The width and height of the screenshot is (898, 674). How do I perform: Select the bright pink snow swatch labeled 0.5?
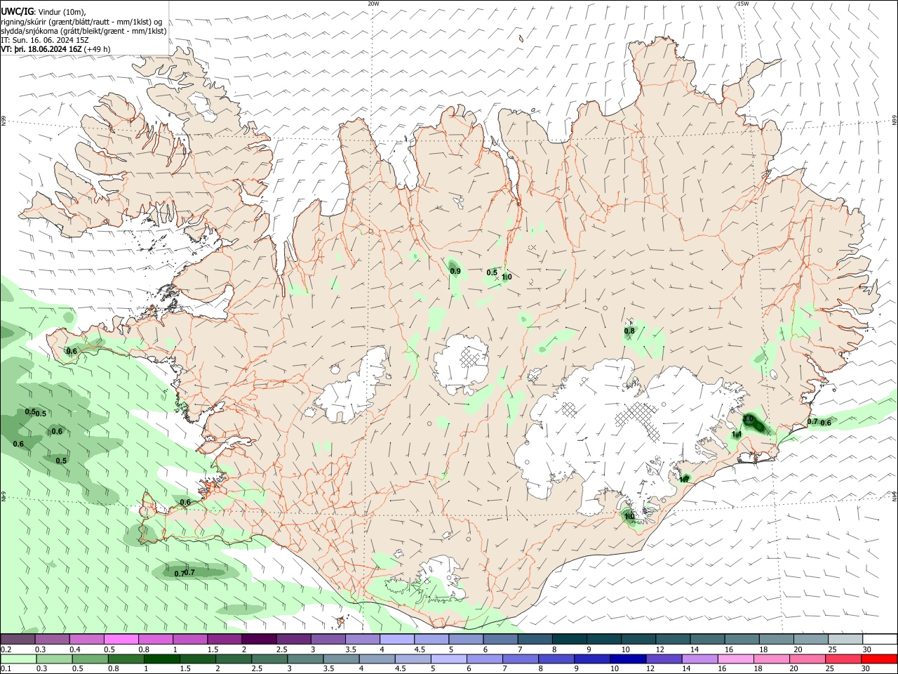121,640
